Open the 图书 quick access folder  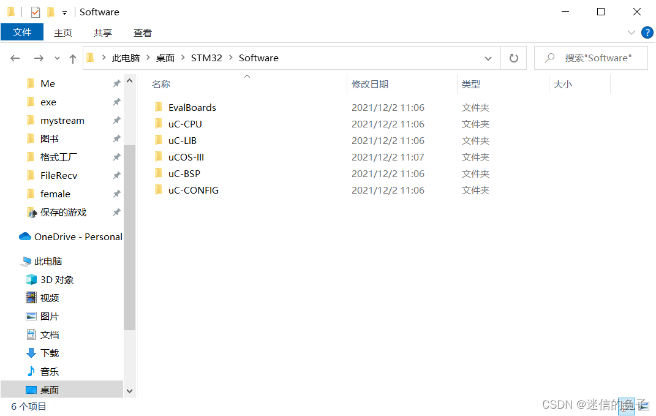coord(50,139)
